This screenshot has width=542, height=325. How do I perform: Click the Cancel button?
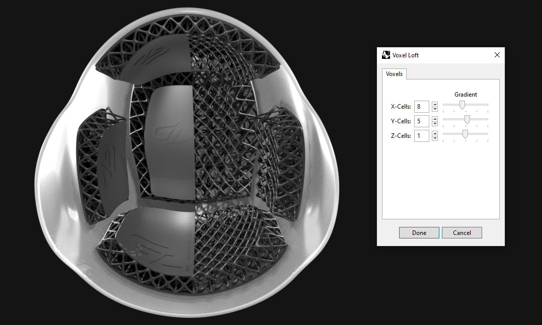(461, 232)
